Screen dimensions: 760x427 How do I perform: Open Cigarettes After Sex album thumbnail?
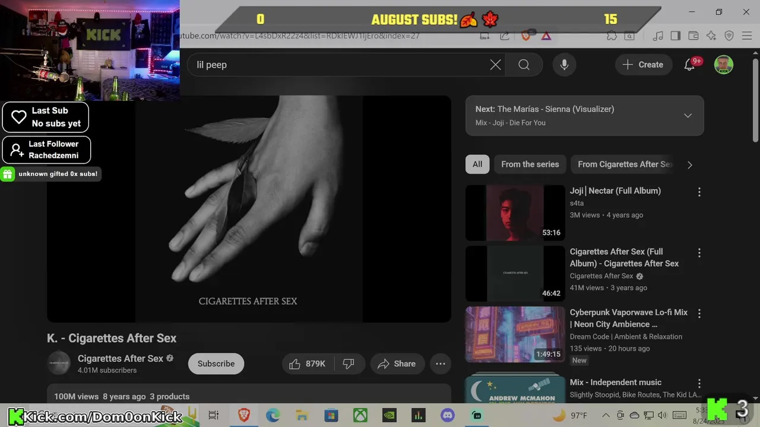pos(515,273)
